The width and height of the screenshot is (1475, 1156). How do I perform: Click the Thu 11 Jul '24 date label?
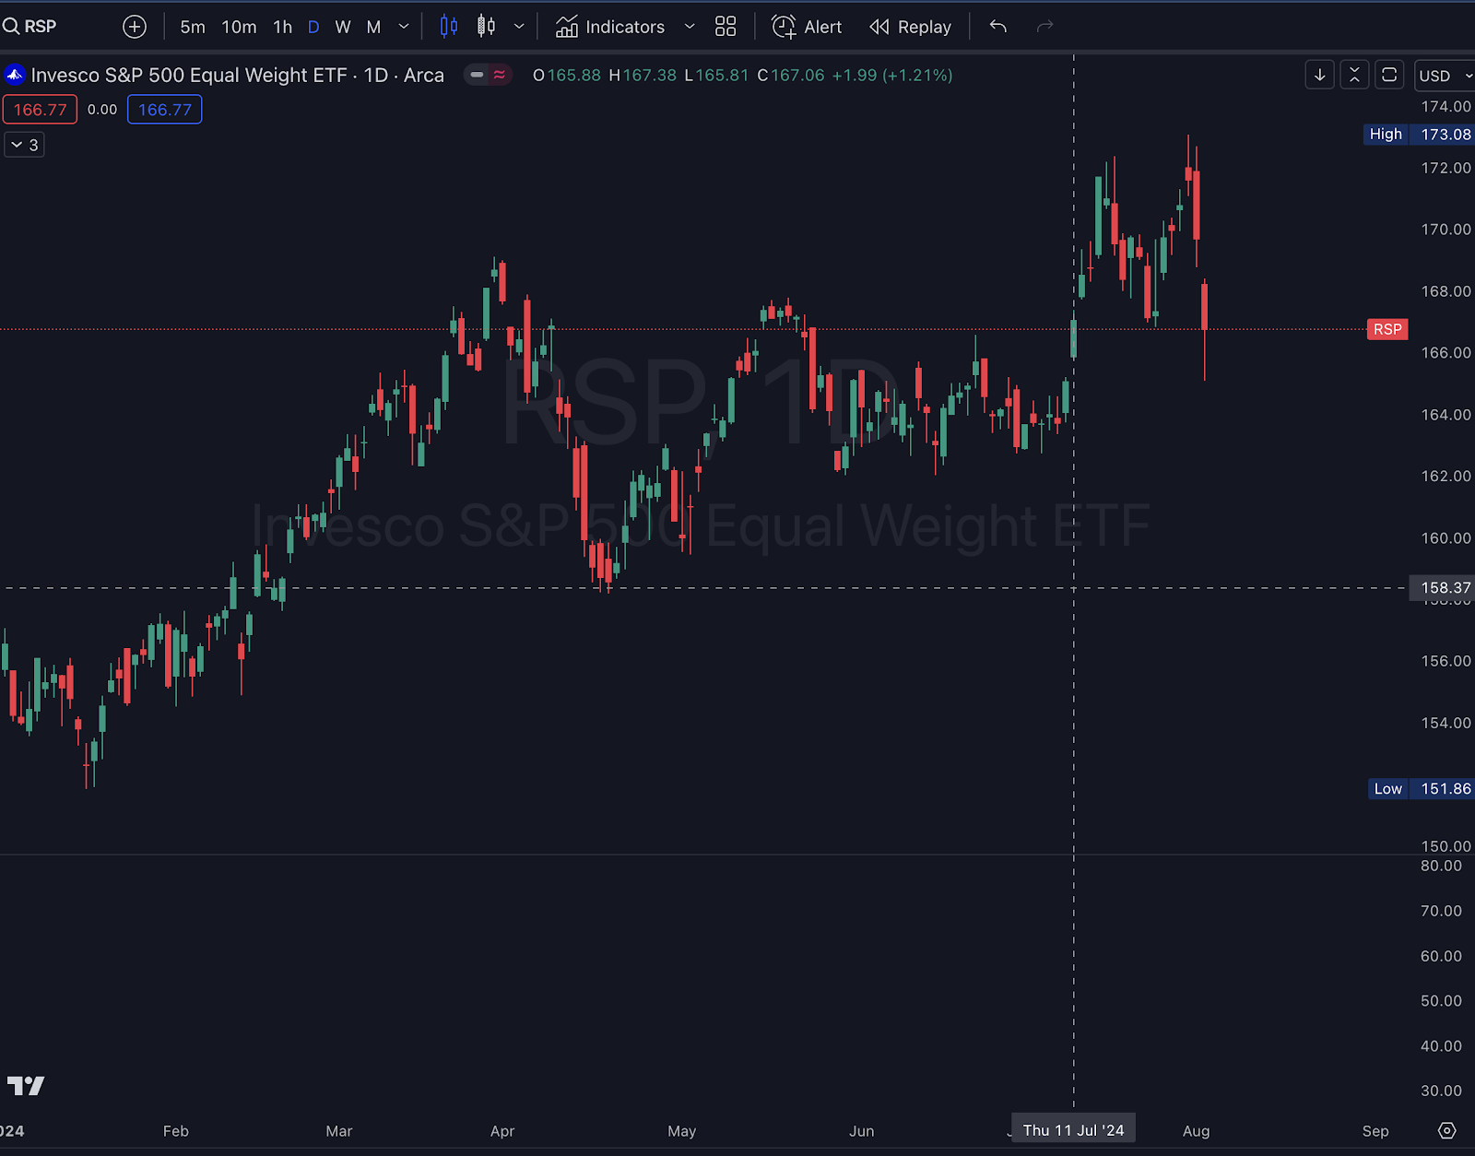(x=1073, y=1129)
